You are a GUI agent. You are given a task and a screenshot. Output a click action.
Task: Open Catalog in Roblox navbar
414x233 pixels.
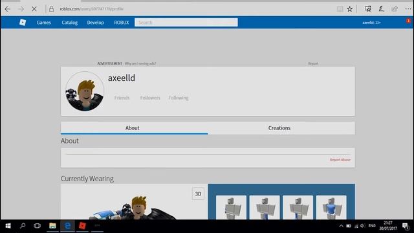tap(70, 23)
